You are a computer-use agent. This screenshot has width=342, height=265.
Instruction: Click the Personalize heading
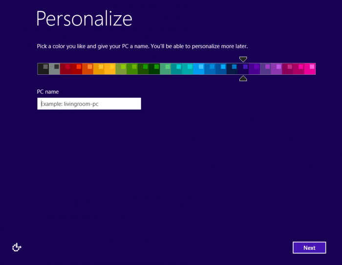coord(84,19)
